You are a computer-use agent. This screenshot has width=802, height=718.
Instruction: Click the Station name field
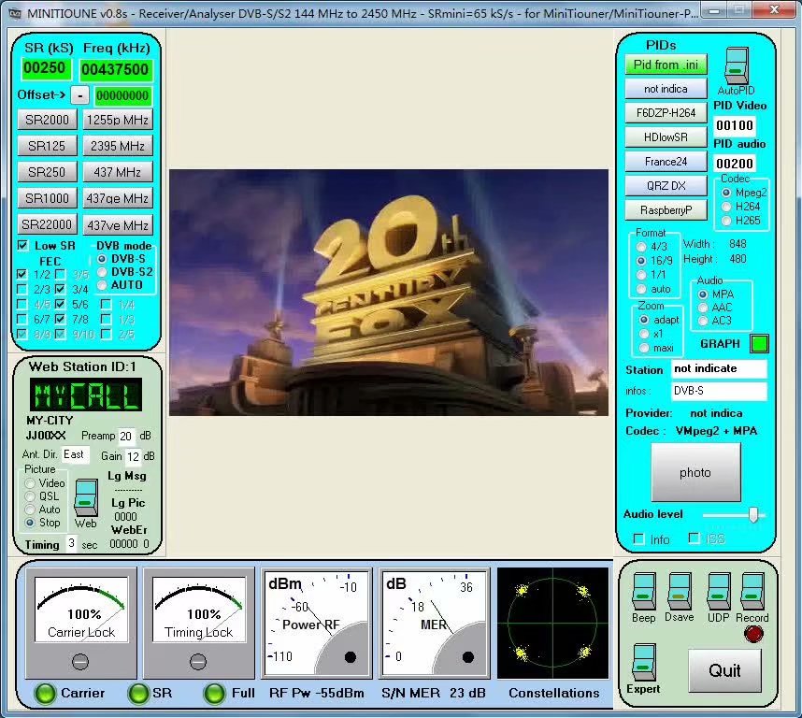pos(719,368)
